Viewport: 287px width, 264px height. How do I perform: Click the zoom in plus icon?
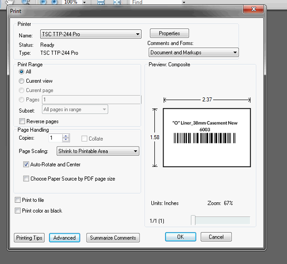point(54,2)
